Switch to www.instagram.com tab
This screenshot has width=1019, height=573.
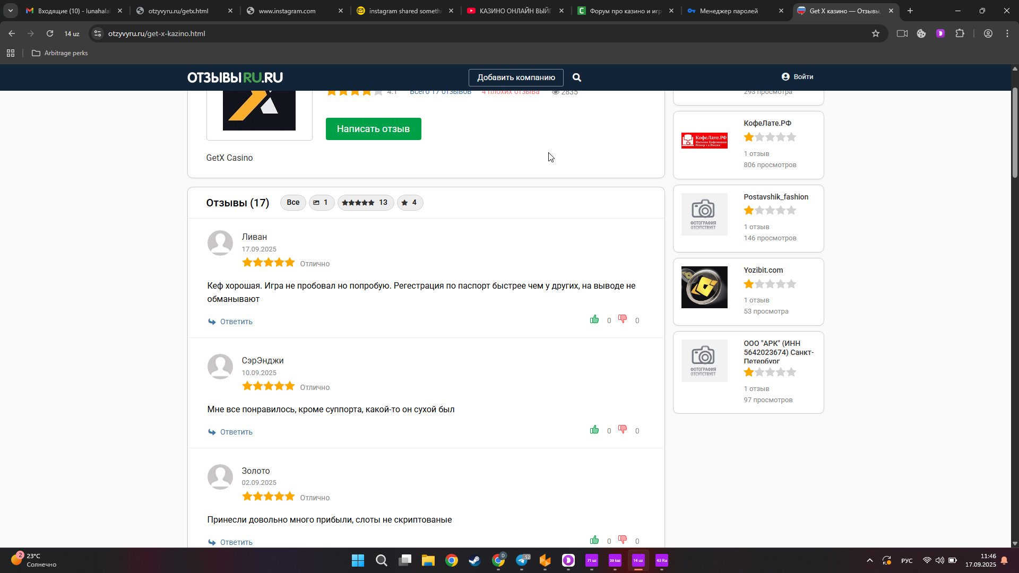pos(293,11)
